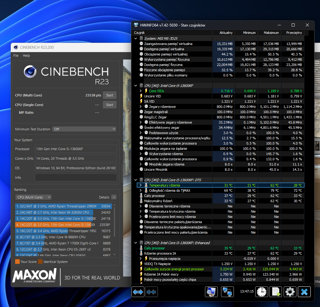Expand the Dławienie termiczne rdzenia row
This screenshot has height=307, width=320.
point(141,206)
